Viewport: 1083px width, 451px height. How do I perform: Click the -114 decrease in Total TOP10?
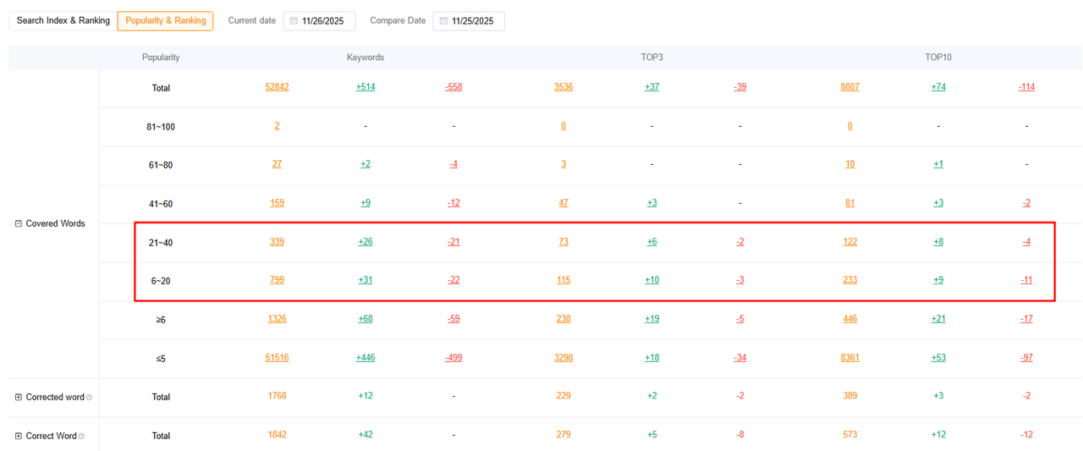click(1026, 87)
